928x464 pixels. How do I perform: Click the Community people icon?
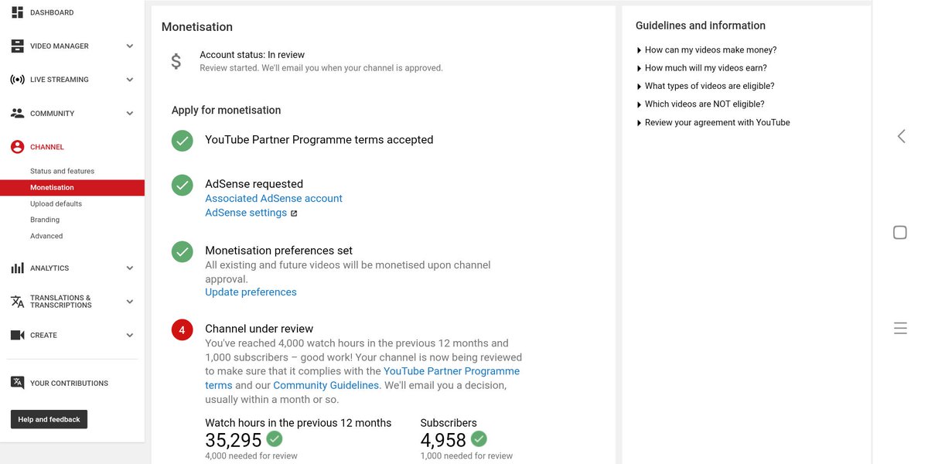[17, 113]
